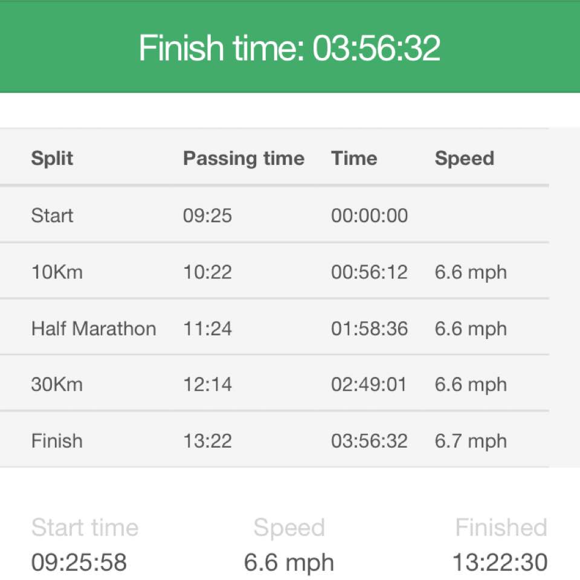Tap the Finished 13:22:30 value
This screenshot has height=580, width=580.
(x=500, y=562)
